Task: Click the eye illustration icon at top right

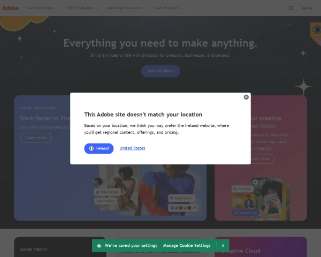Action: [316, 30]
